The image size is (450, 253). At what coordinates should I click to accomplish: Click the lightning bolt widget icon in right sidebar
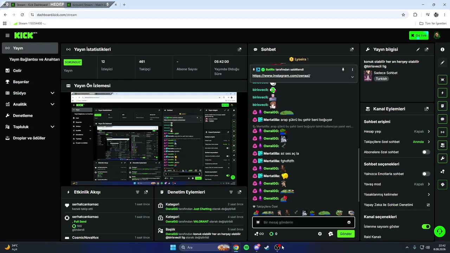[x=442, y=93]
